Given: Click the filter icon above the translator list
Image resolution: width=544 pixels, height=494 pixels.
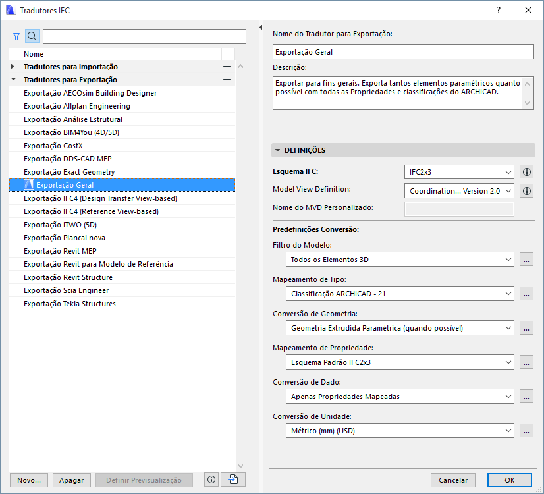Looking at the screenshot, I should [16, 36].
